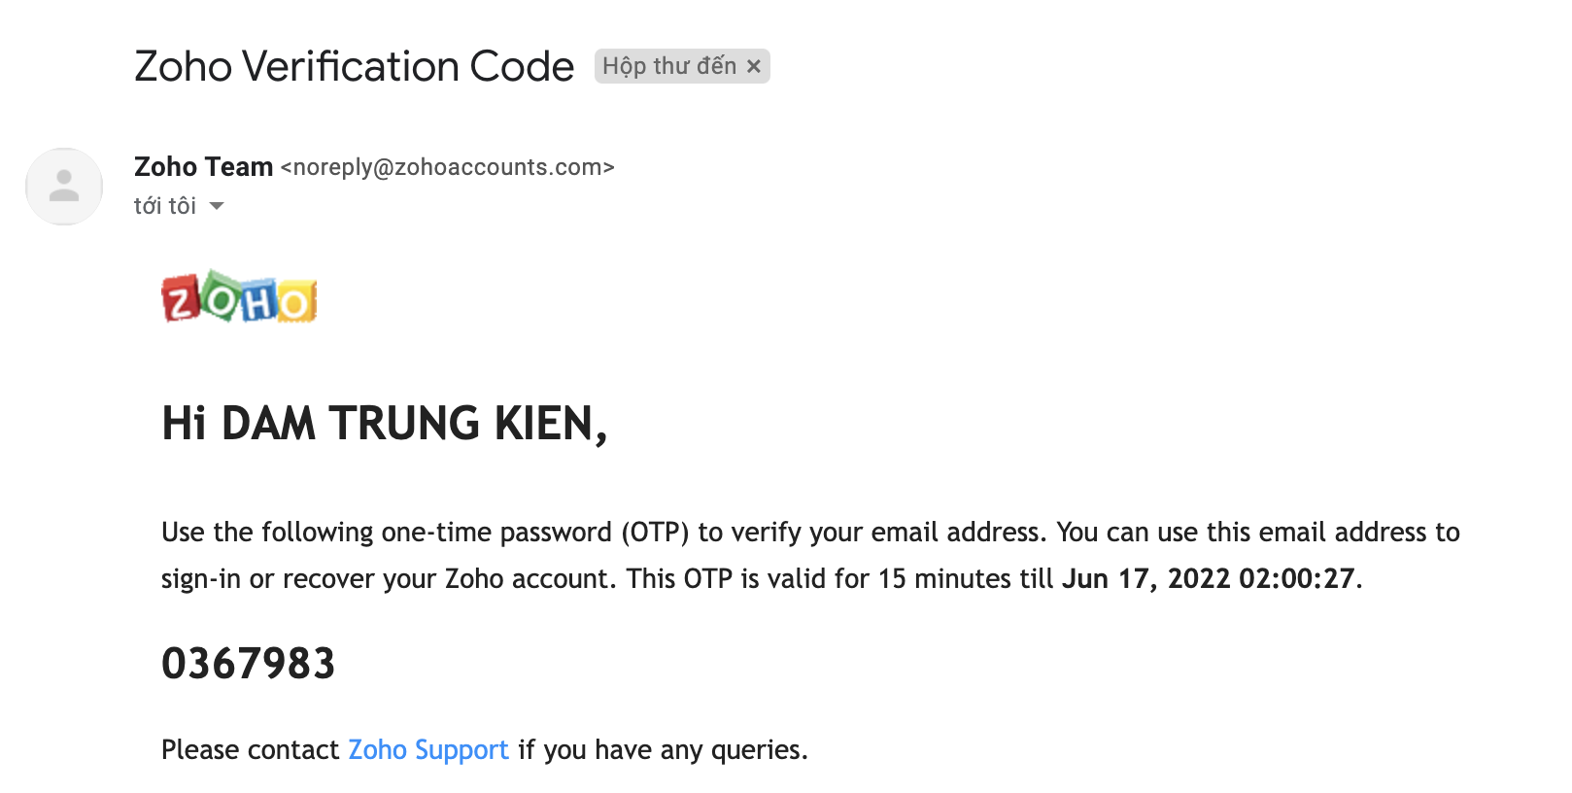Image resolution: width=1572 pixels, height=793 pixels.
Task: Click the (OTP) word in the message body
Action: tap(655, 532)
